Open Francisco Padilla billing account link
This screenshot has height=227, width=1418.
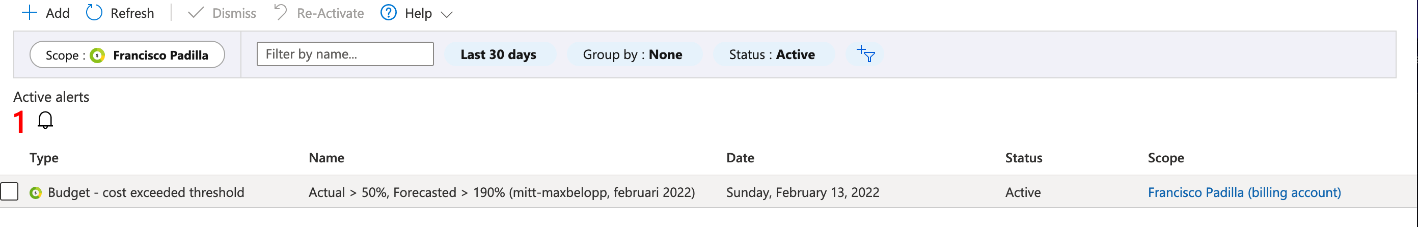pyautogui.click(x=1243, y=192)
